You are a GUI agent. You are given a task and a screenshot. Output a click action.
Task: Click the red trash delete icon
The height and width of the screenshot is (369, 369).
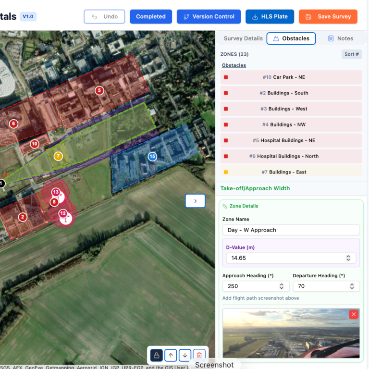[199, 355]
